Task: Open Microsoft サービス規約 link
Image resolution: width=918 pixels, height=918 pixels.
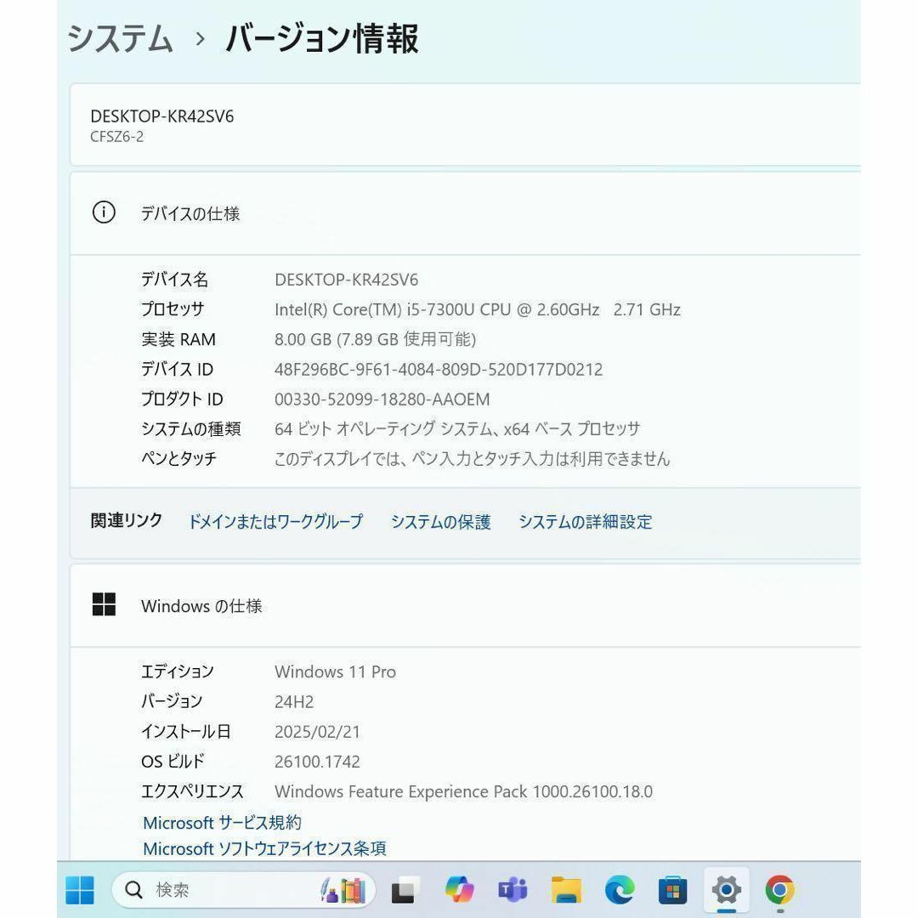Action: pyautogui.click(x=222, y=823)
